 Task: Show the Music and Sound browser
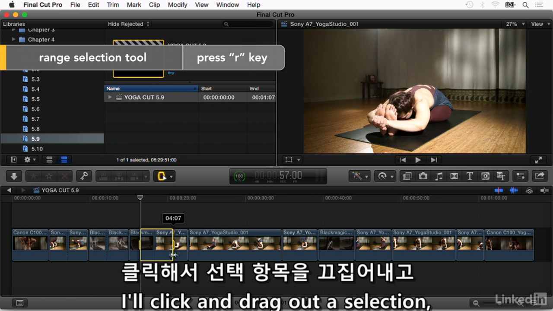439,176
